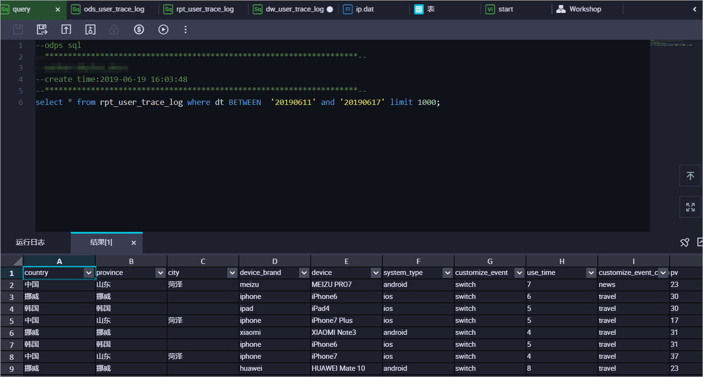Open the city column filter dropdown
Viewport: 703px width, 377px height.
[x=232, y=273]
